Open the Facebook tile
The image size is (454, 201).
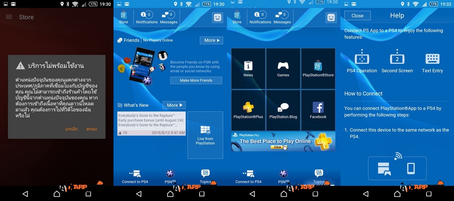[x=318, y=110]
